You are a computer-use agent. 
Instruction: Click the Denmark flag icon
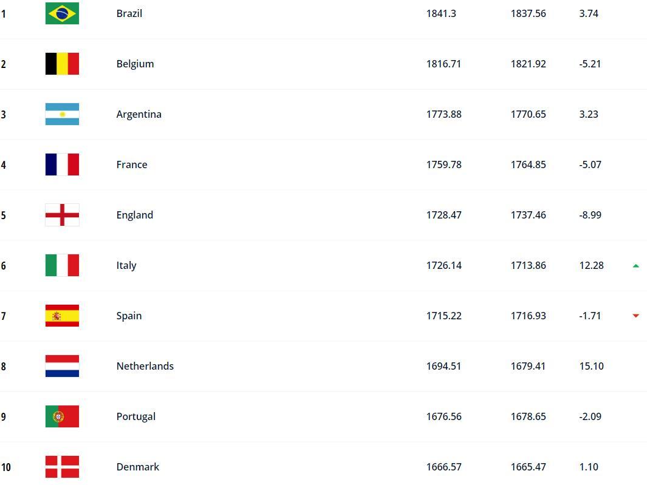(62, 467)
